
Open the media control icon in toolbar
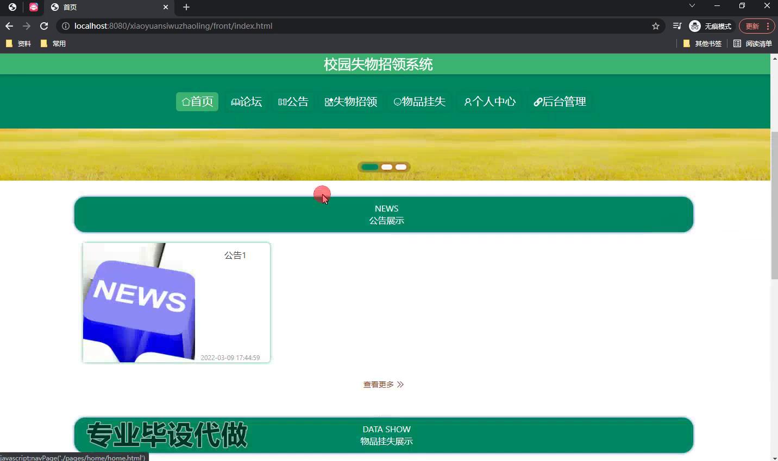(x=677, y=26)
